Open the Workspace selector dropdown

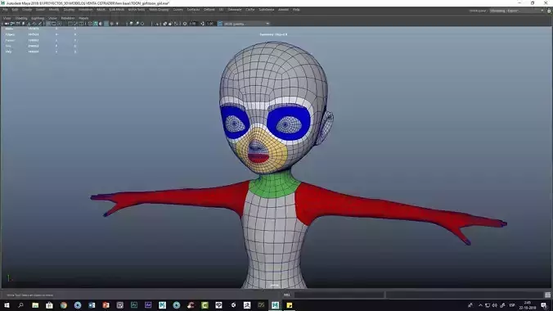[517, 11]
